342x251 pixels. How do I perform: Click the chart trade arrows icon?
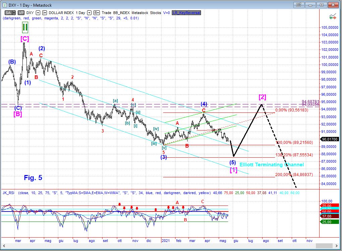[332, 17]
